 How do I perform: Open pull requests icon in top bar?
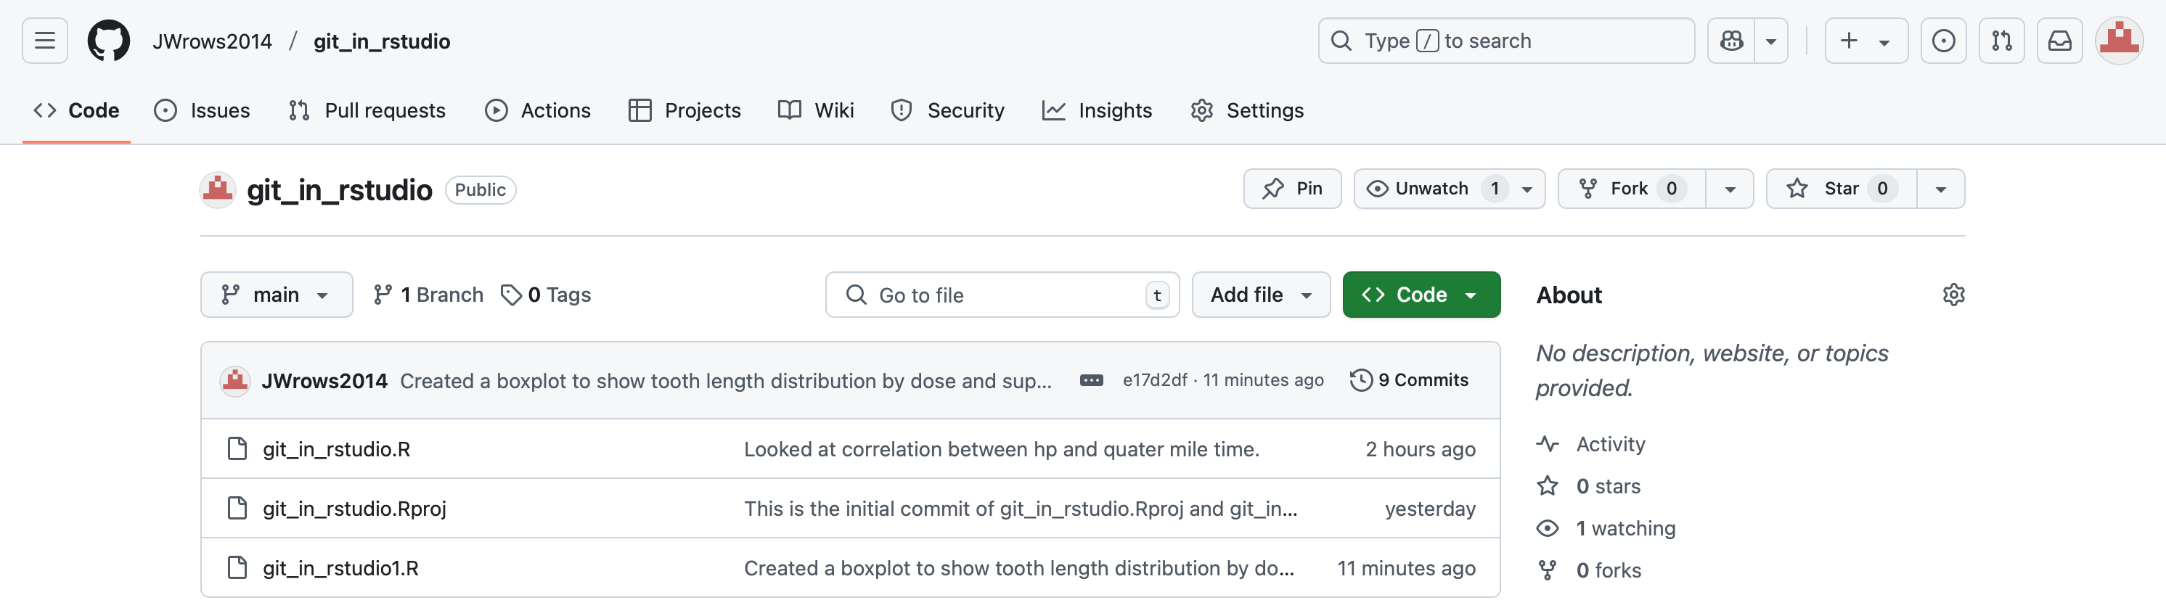click(x=2001, y=41)
